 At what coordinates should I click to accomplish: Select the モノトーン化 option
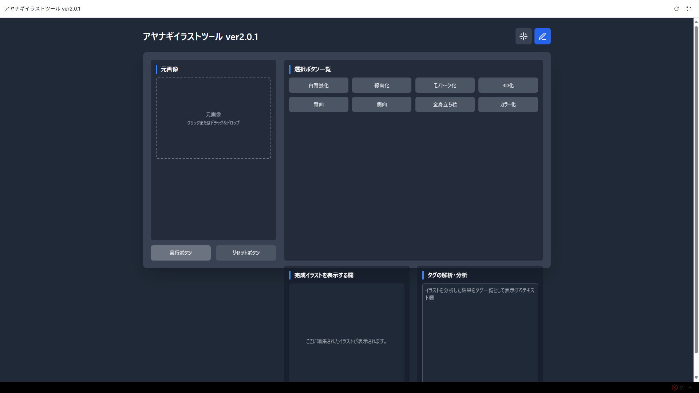click(x=445, y=85)
